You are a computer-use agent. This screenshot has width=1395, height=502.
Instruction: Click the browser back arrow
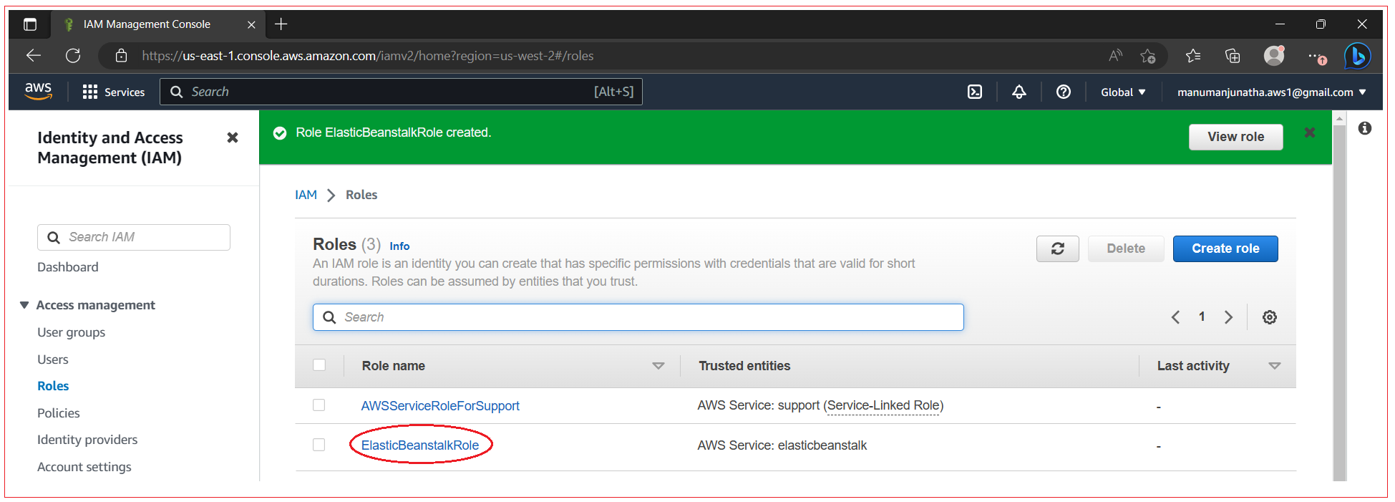34,56
